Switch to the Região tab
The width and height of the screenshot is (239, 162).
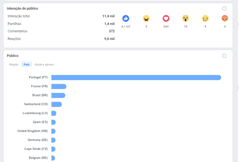14,65
